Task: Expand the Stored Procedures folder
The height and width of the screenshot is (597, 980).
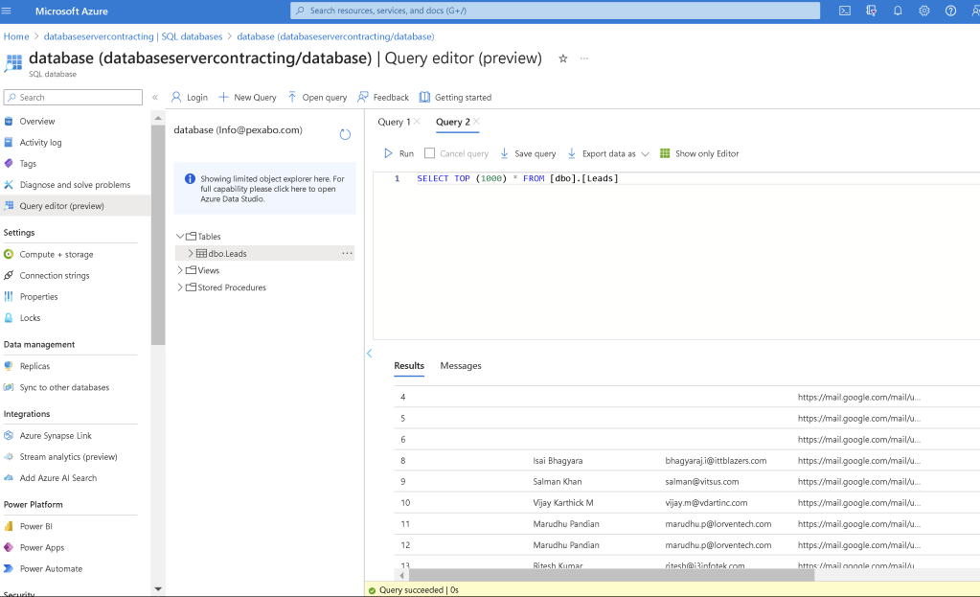Action: [x=180, y=287]
